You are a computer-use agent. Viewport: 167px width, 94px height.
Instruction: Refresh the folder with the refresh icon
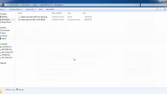pos(138,5)
